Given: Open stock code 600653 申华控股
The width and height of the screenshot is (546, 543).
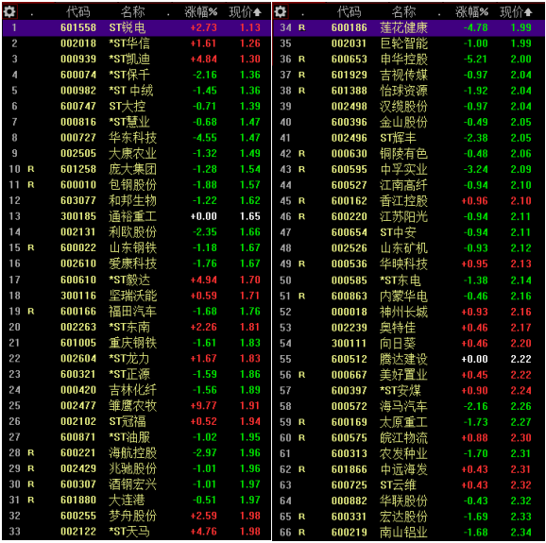Looking at the screenshot, I should [x=350, y=59].
